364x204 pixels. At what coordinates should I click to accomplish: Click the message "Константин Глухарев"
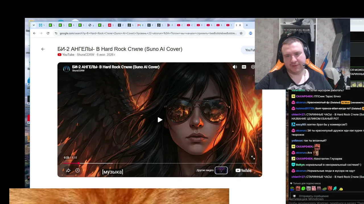coord(328,159)
